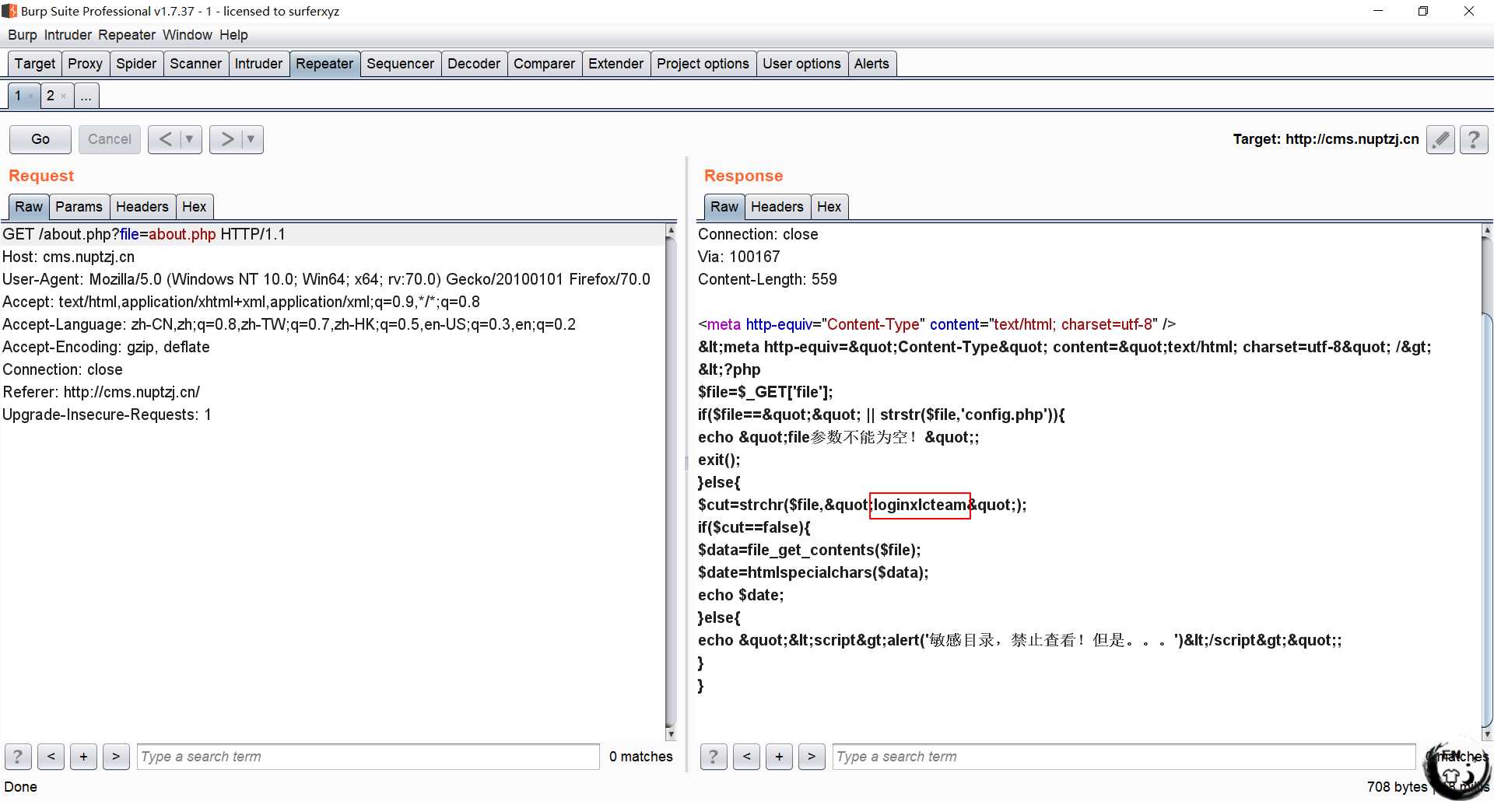
Task: Switch to the Decoder tab
Action: click(474, 64)
